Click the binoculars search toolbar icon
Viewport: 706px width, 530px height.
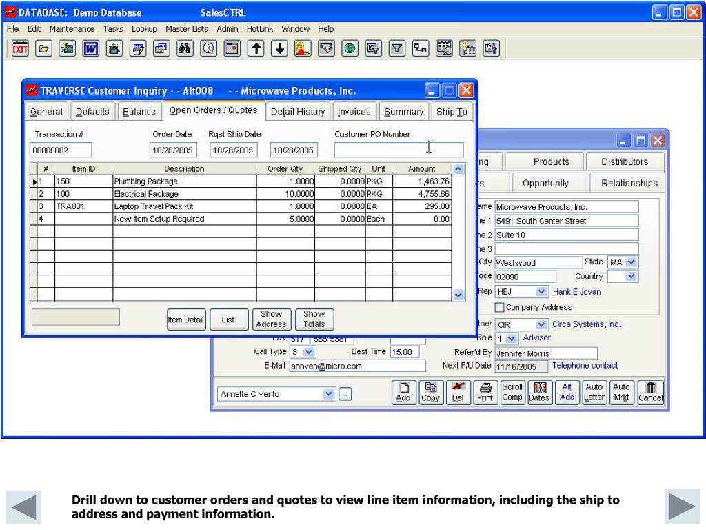185,48
